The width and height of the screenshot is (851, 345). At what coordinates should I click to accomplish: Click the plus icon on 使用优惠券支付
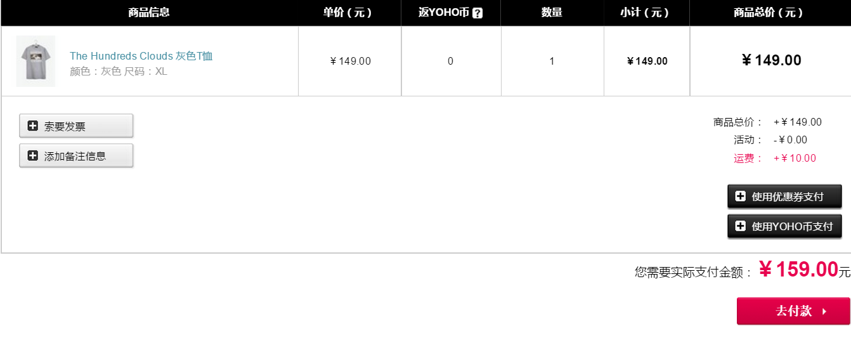740,196
